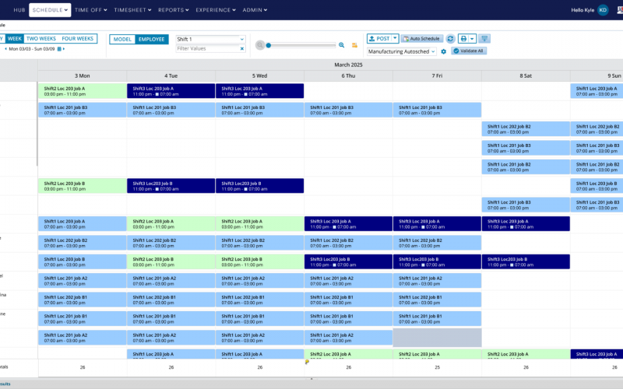
Task: Click the zoom slider handle
Action: coord(269,45)
